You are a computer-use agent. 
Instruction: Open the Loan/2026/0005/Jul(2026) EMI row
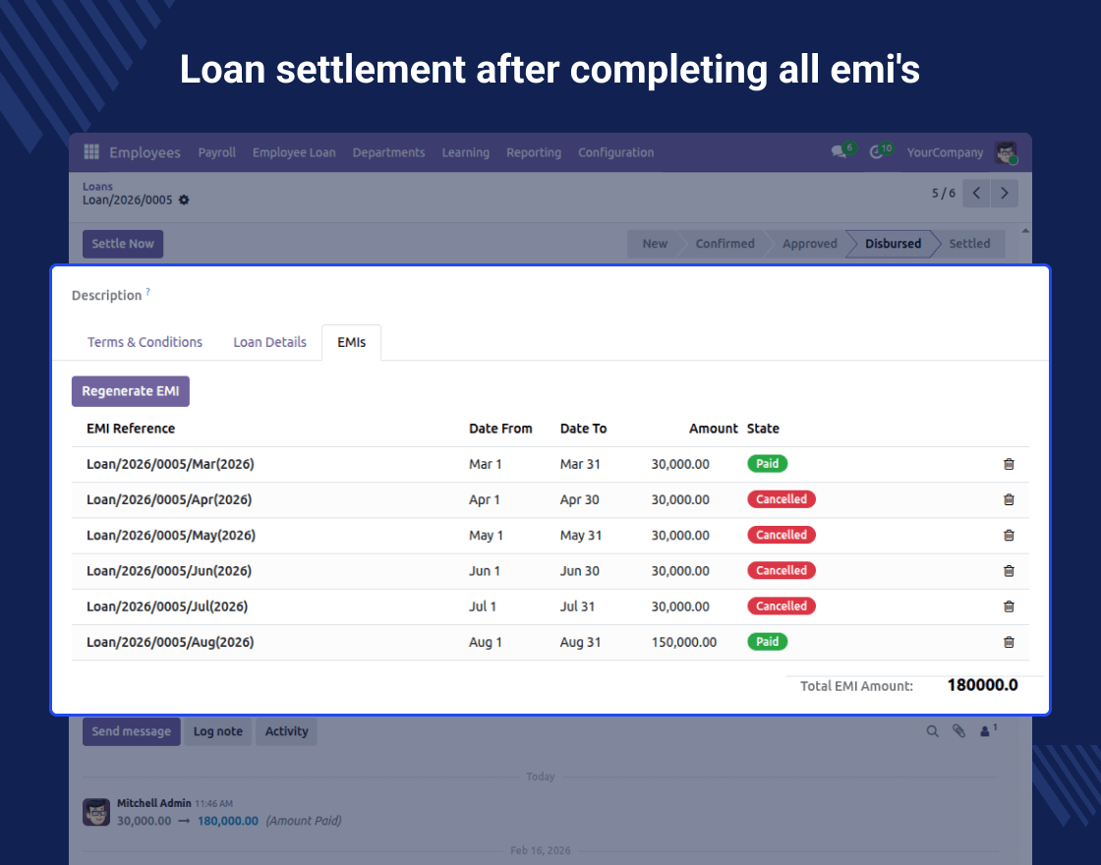coord(550,606)
